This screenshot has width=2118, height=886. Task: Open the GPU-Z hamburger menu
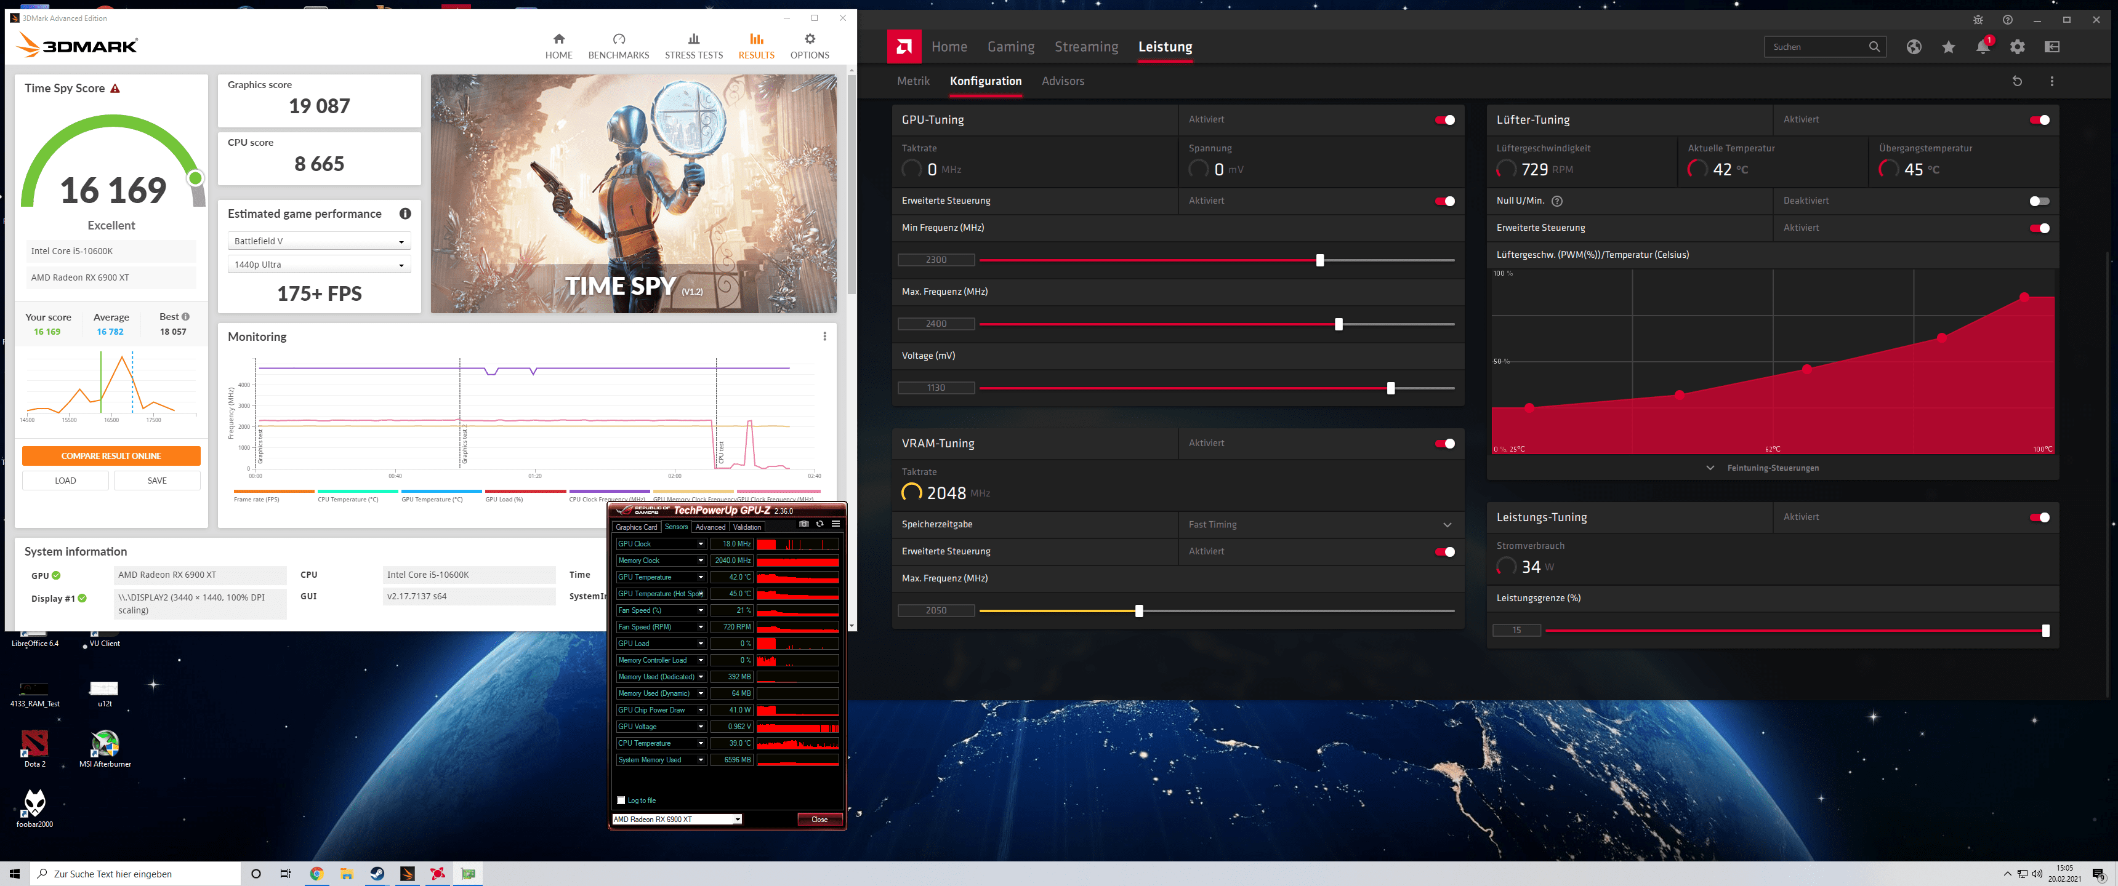coord(836,524)
